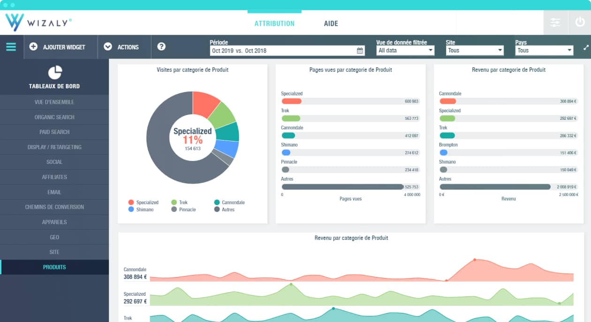Switch to the Attribution tab
This screenshot has height=322, width=591.
point(274,23)
